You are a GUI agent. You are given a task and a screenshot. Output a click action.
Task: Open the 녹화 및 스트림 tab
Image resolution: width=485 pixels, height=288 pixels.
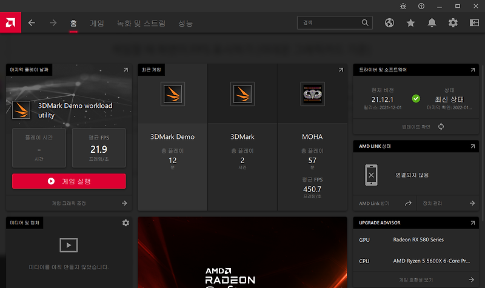pos(141,23)
